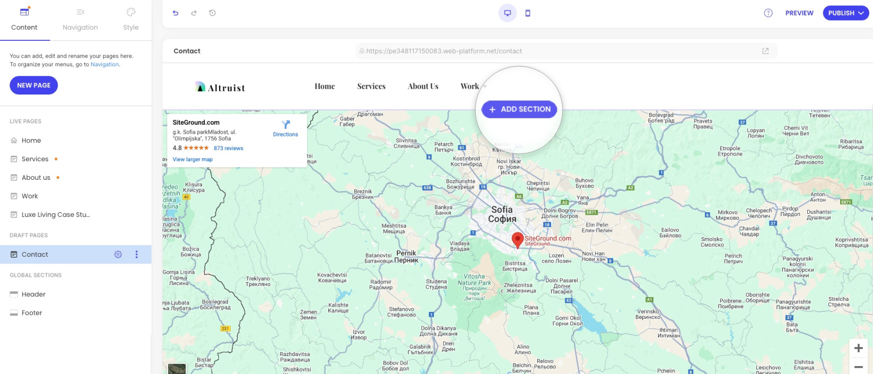Click the View larger map link
Image resolution: width=873 pixels, height=374 pixels.
click(x=193, y=160)
